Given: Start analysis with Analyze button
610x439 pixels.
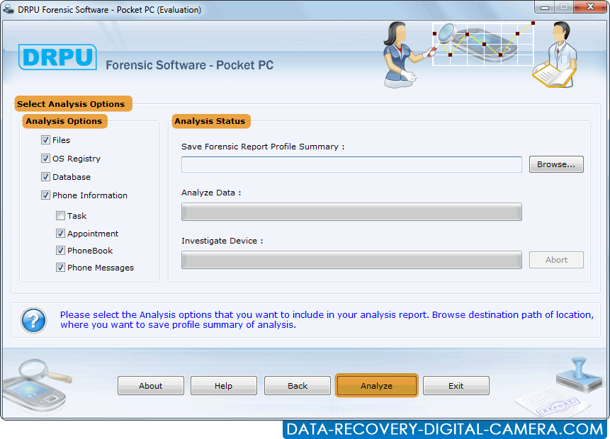Looking at the screenshot, I should 377,386.
